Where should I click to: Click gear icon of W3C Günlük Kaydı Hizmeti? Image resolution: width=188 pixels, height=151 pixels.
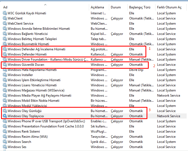click(x=5, y=13)
